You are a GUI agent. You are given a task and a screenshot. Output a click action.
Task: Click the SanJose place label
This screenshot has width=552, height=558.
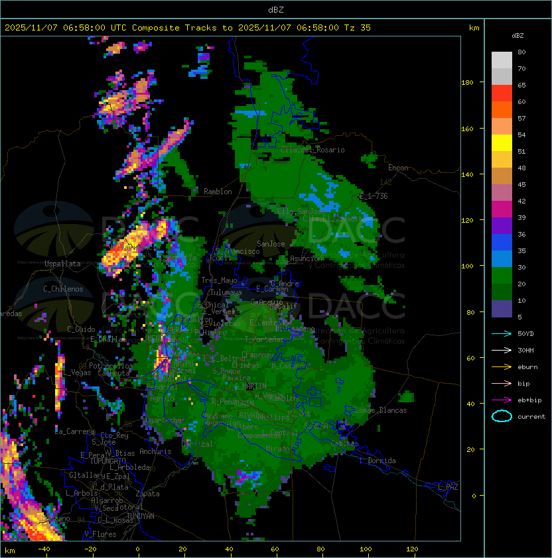point(271,244)
